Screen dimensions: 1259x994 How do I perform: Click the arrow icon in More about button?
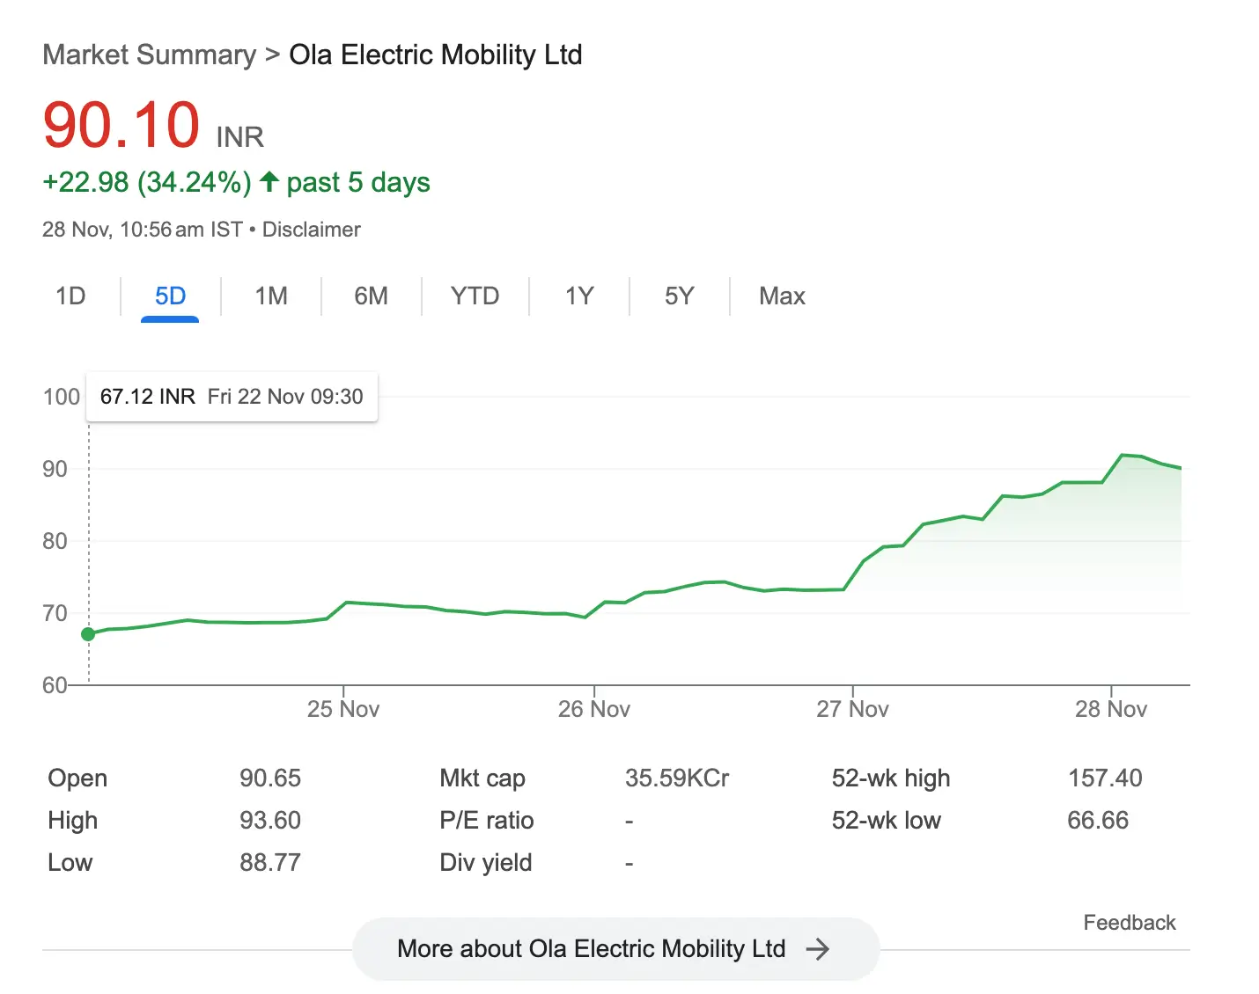(x=818, y=949)
